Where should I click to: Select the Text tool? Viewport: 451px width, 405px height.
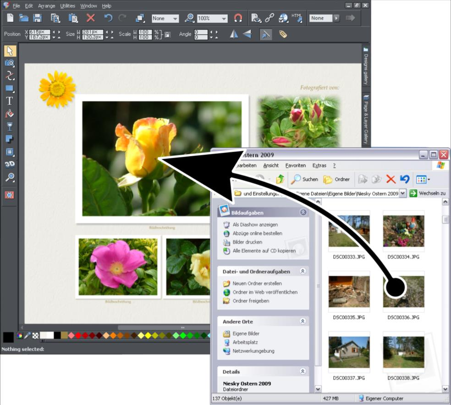[10, 101]
